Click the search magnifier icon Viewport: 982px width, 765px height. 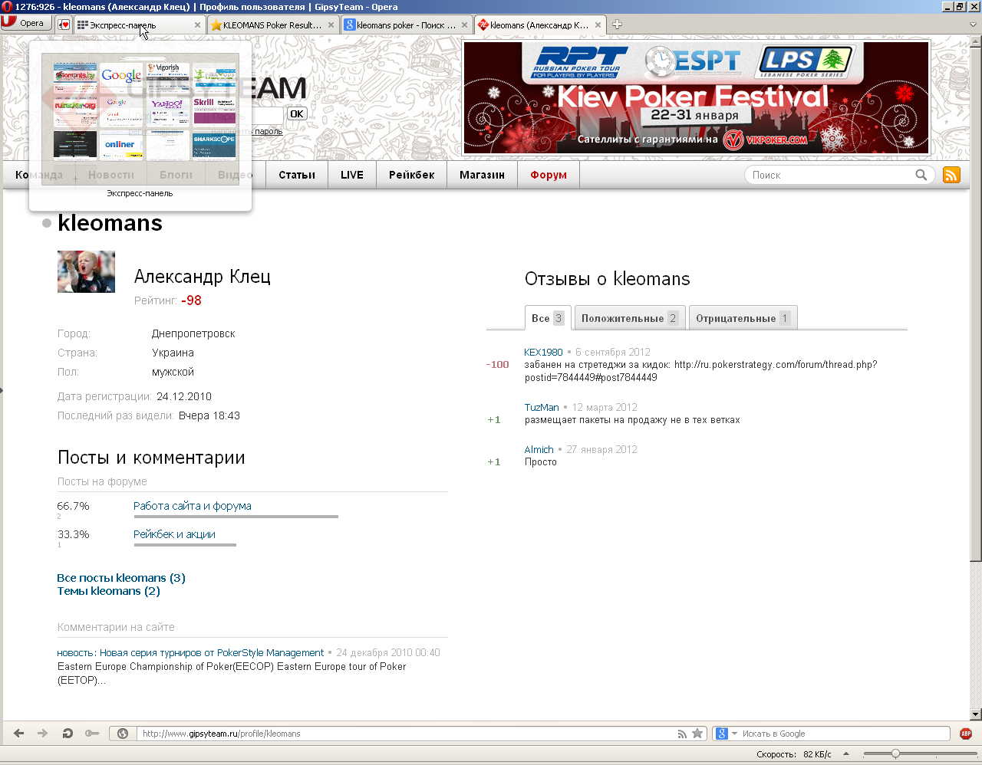pos(921,175)
